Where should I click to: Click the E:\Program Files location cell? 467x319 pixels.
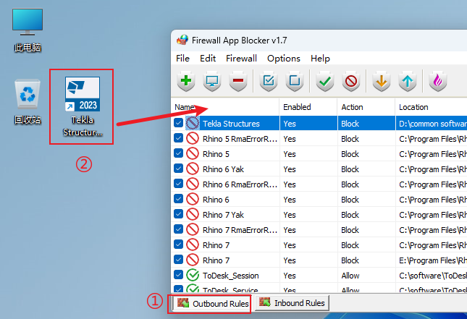433,260
